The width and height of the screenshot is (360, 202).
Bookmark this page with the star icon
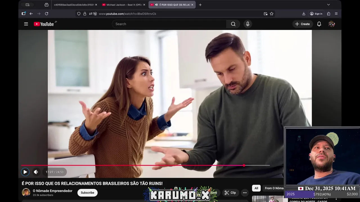tap(272, 14)
